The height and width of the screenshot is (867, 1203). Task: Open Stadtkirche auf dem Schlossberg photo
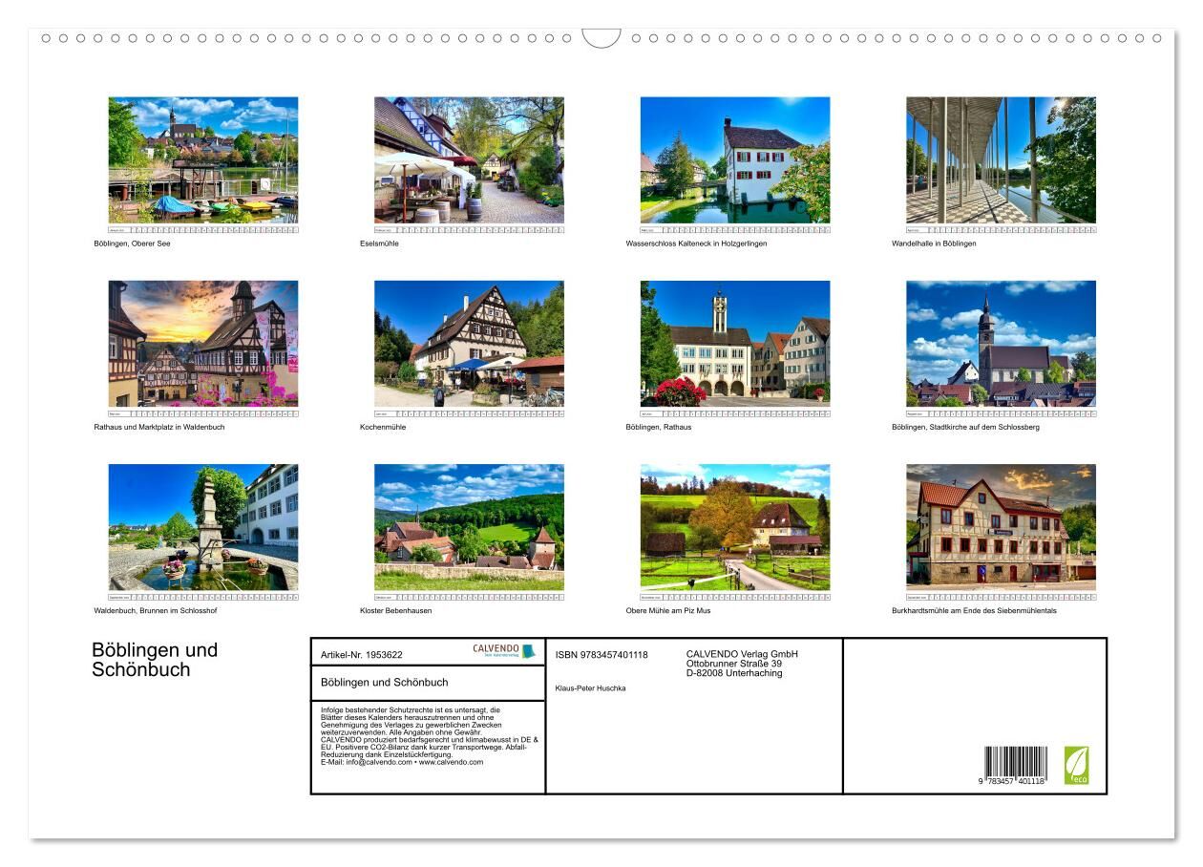pos(1001,344)
